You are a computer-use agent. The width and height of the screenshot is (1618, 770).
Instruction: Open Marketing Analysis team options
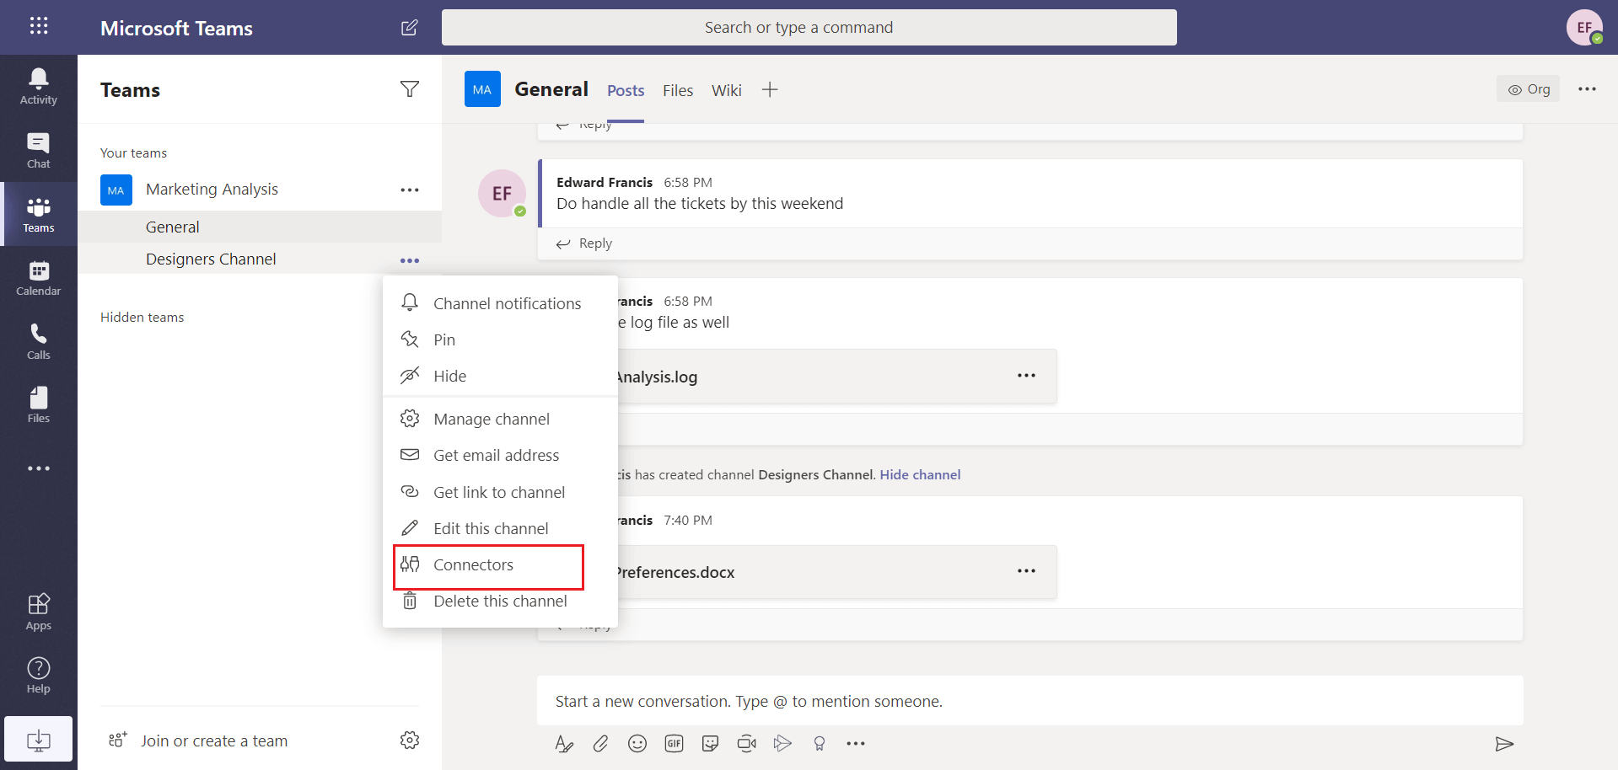click(x=410, y=190)
